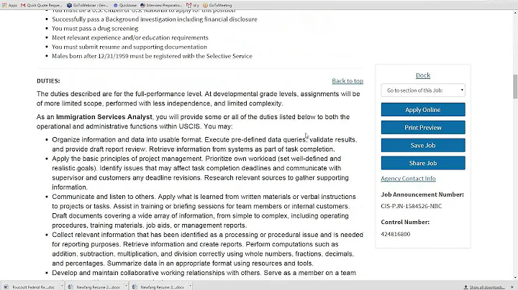Click the Selective Service requirement line
Image resolution: width=518 pixels, height=290 pixels.
(152, 56)
